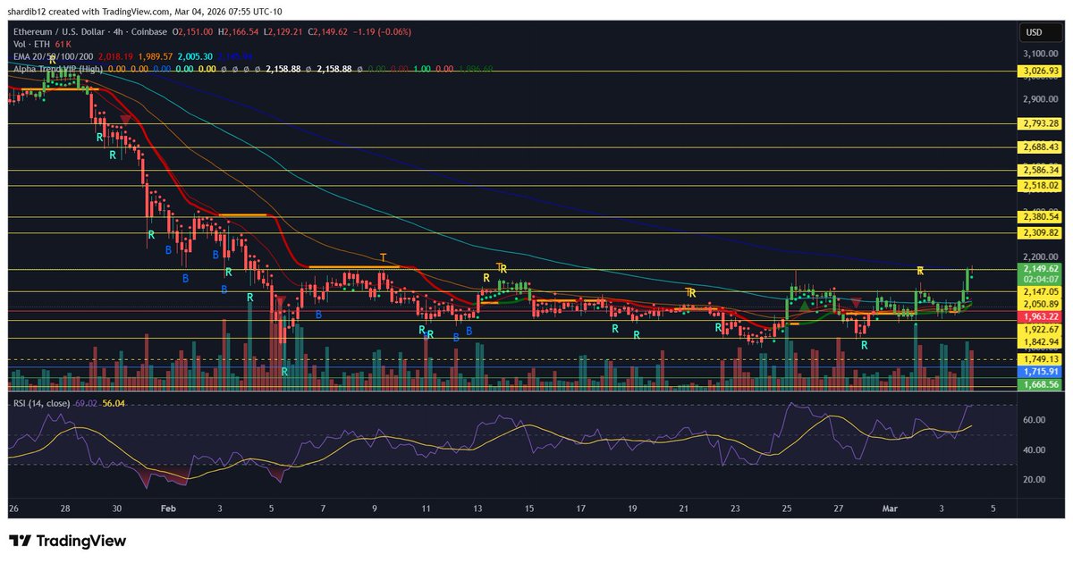
Task: Click the RSI moving average value 56.04
Action: (x=114, y=404)
